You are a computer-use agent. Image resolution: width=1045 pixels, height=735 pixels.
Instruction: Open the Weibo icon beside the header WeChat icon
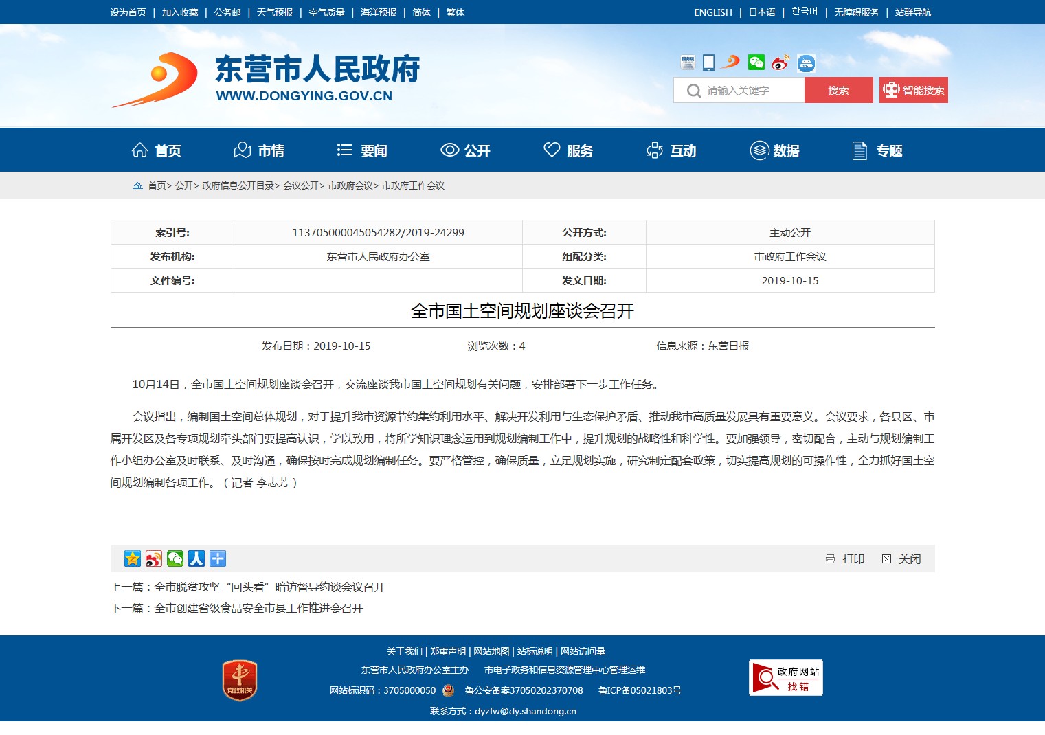[x=780, y=63]
